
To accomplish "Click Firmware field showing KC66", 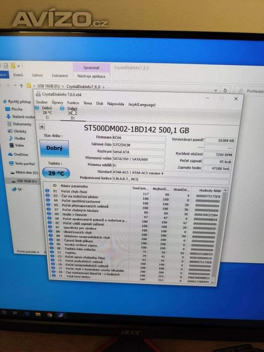I will pyautogui.click(x=139, y=138).
